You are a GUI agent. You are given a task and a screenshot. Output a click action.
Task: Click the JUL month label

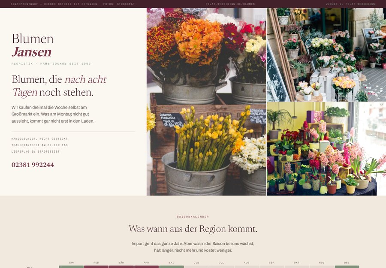(221, 262)
